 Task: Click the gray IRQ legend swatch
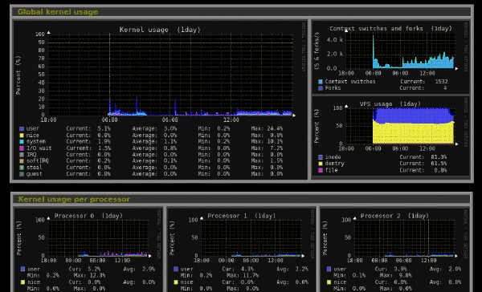coord(22,155)
